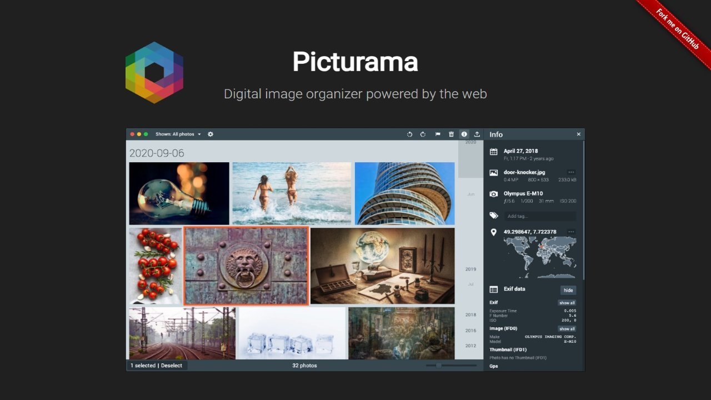Select the tomatoes photo
The width and height of the screenshot is (711, 400).
[156, 266]
